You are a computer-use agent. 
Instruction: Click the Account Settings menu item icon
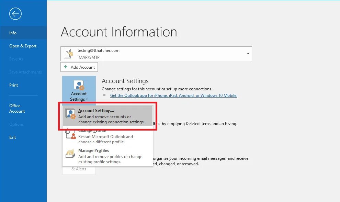click(71, 114)
